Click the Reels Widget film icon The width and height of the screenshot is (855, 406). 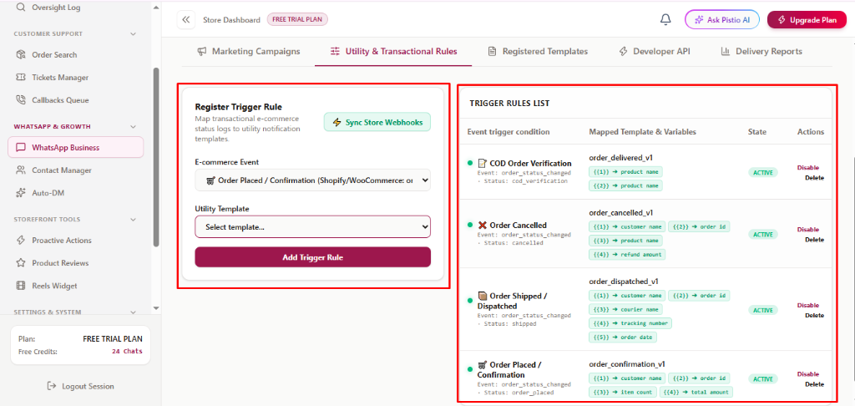pyautogui.click(x=21, y=286)
